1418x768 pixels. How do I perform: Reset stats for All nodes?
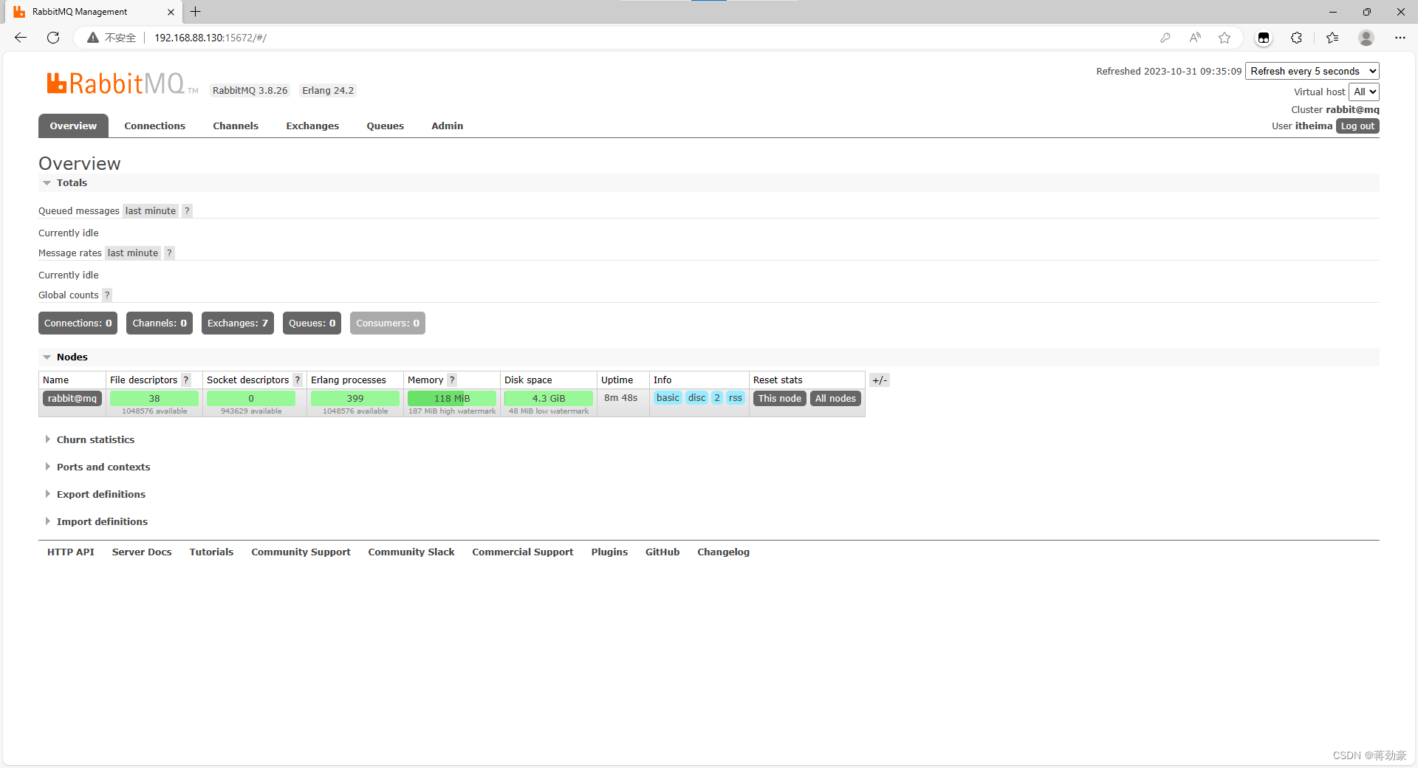click(x=835, y=399)
